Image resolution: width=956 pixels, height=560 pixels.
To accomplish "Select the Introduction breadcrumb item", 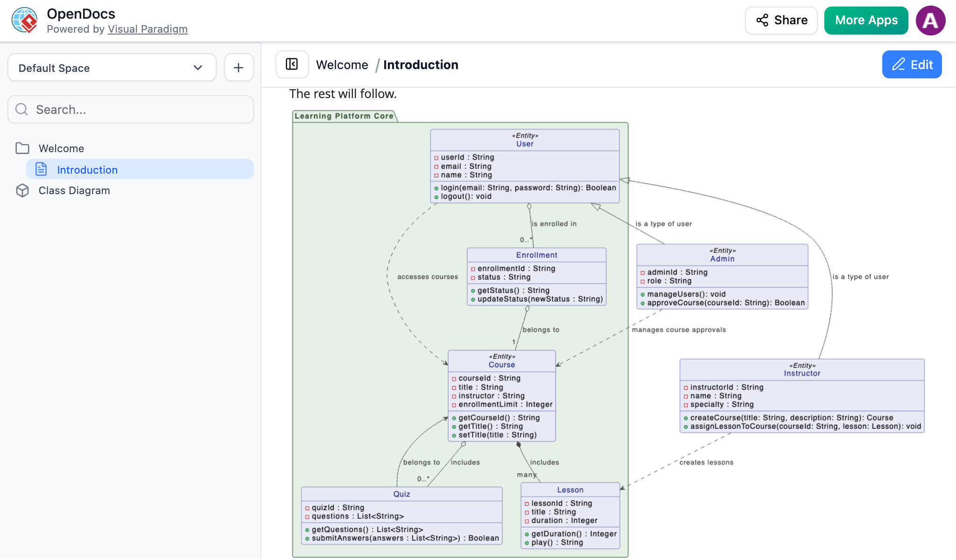I will click(421, 64).
